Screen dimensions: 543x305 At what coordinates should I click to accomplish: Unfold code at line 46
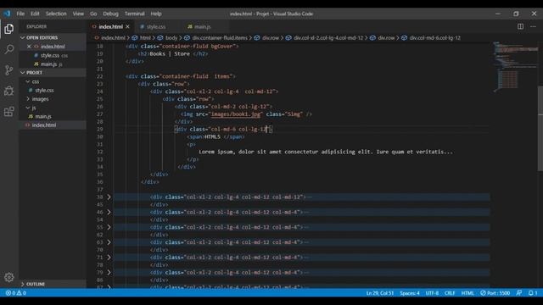click(109, 212)
